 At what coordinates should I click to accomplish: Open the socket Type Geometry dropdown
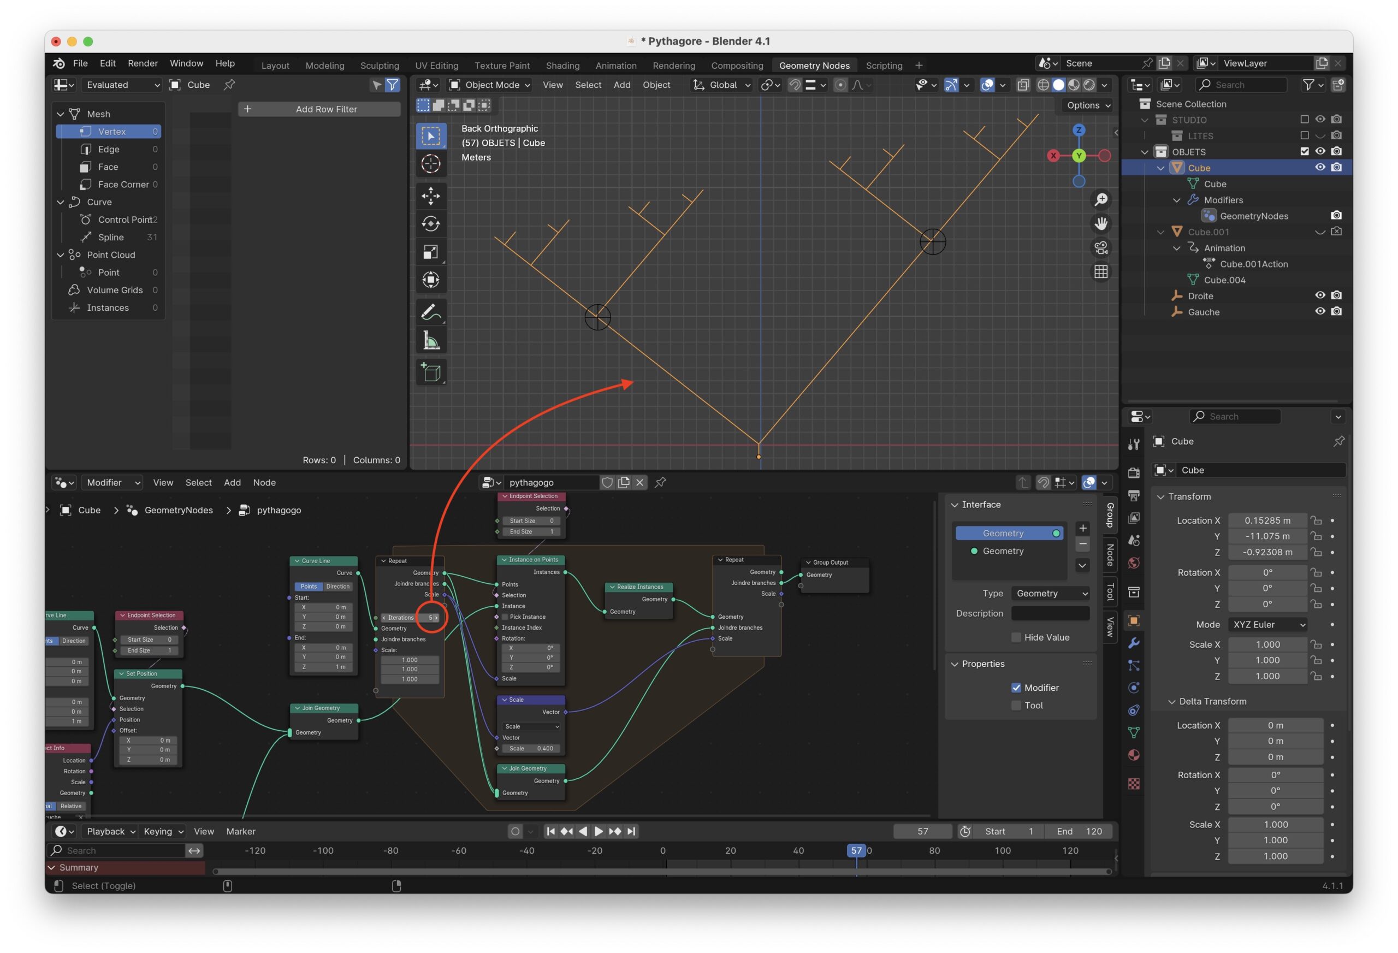[x=1050, y=593]
